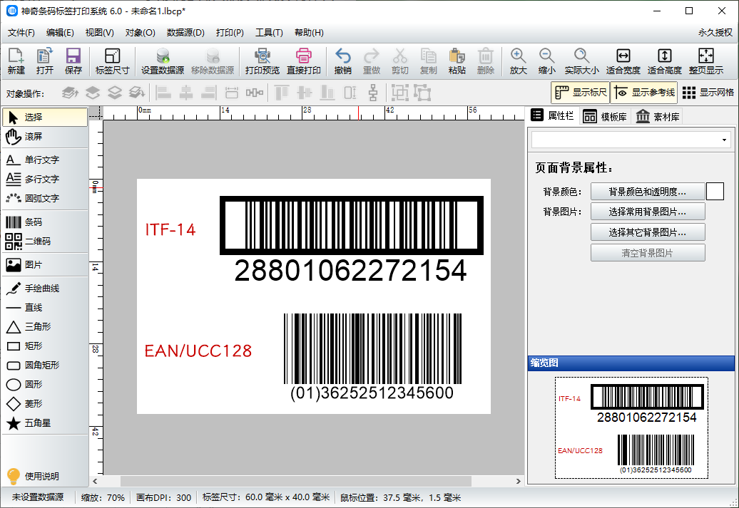This screenshot has height=508, width=739.
Task: Select the 图片 image tool
Action: coord(45,265)
